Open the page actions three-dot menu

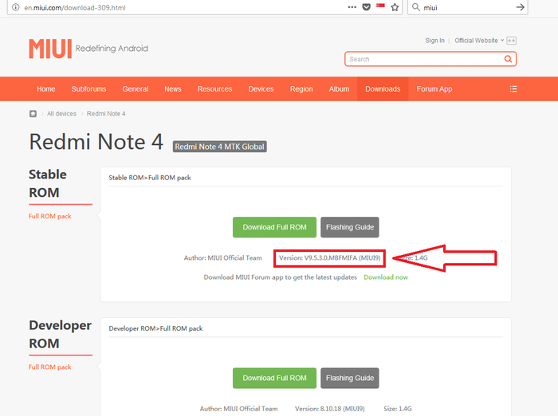[352, 7]
